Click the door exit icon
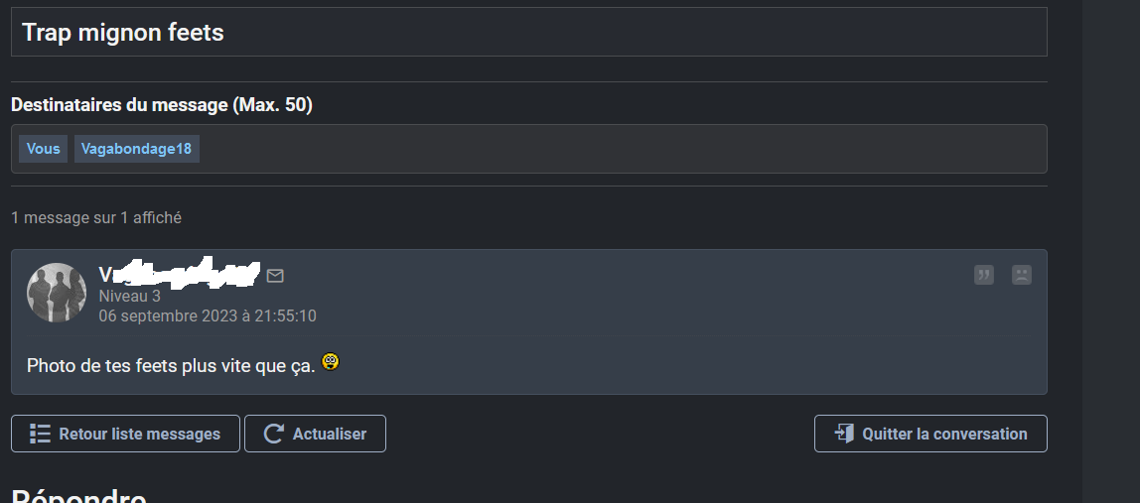This screenshot has width=1140, height=503. click(844, 434)
